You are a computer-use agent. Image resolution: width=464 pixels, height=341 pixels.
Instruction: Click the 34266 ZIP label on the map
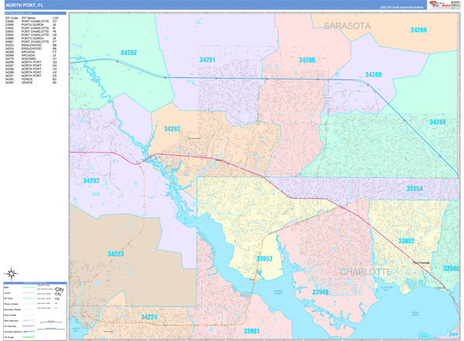[418, 30]
